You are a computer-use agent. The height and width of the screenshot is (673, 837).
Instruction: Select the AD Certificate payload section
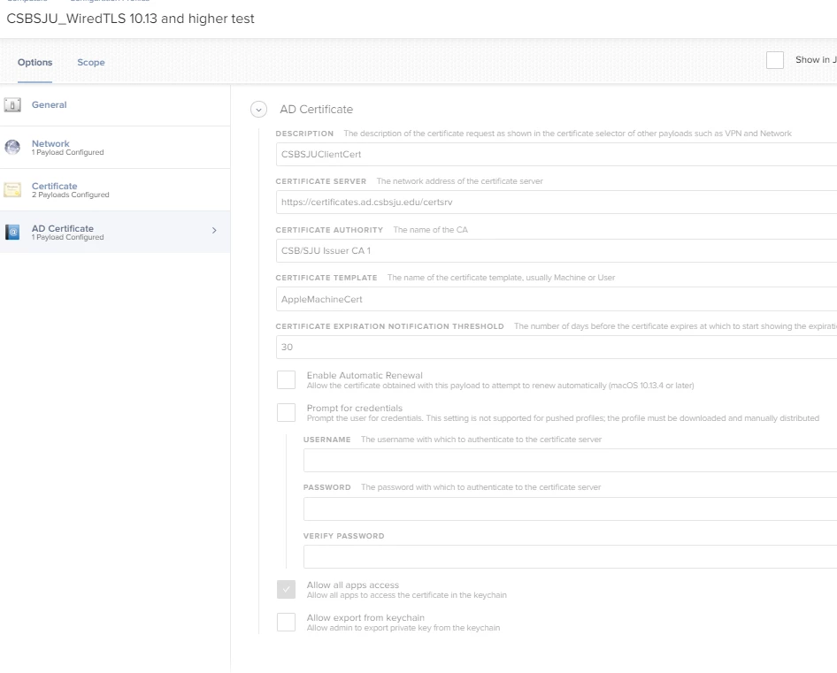pyautogui.click(x=115, y=233)
